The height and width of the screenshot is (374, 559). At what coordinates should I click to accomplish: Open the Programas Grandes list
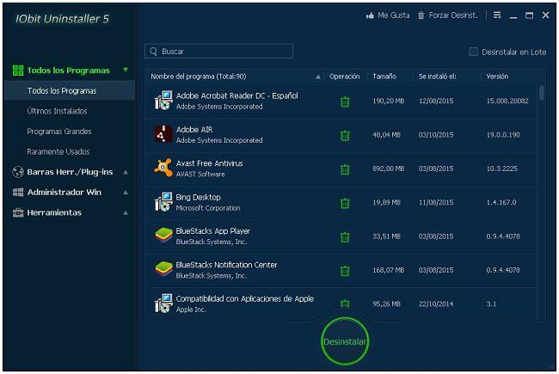click(x=59, y=132)
